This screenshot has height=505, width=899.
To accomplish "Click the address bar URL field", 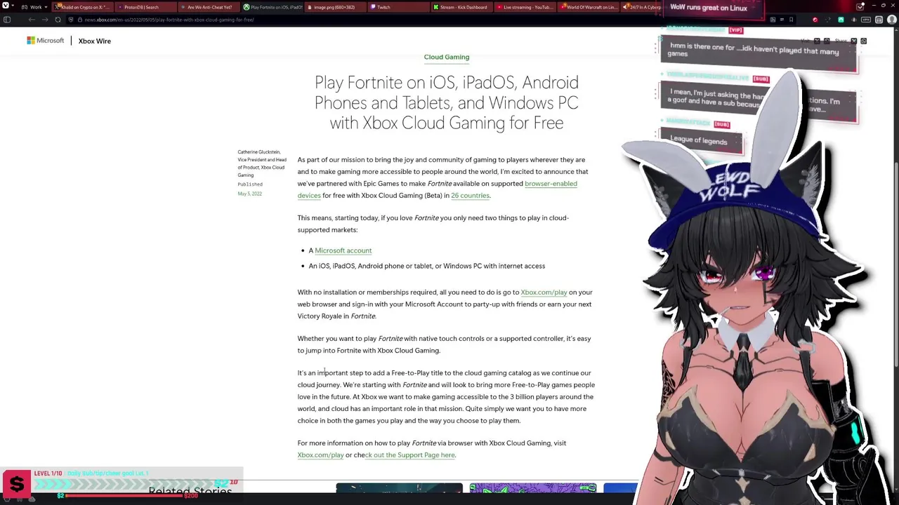I will 169,20.
